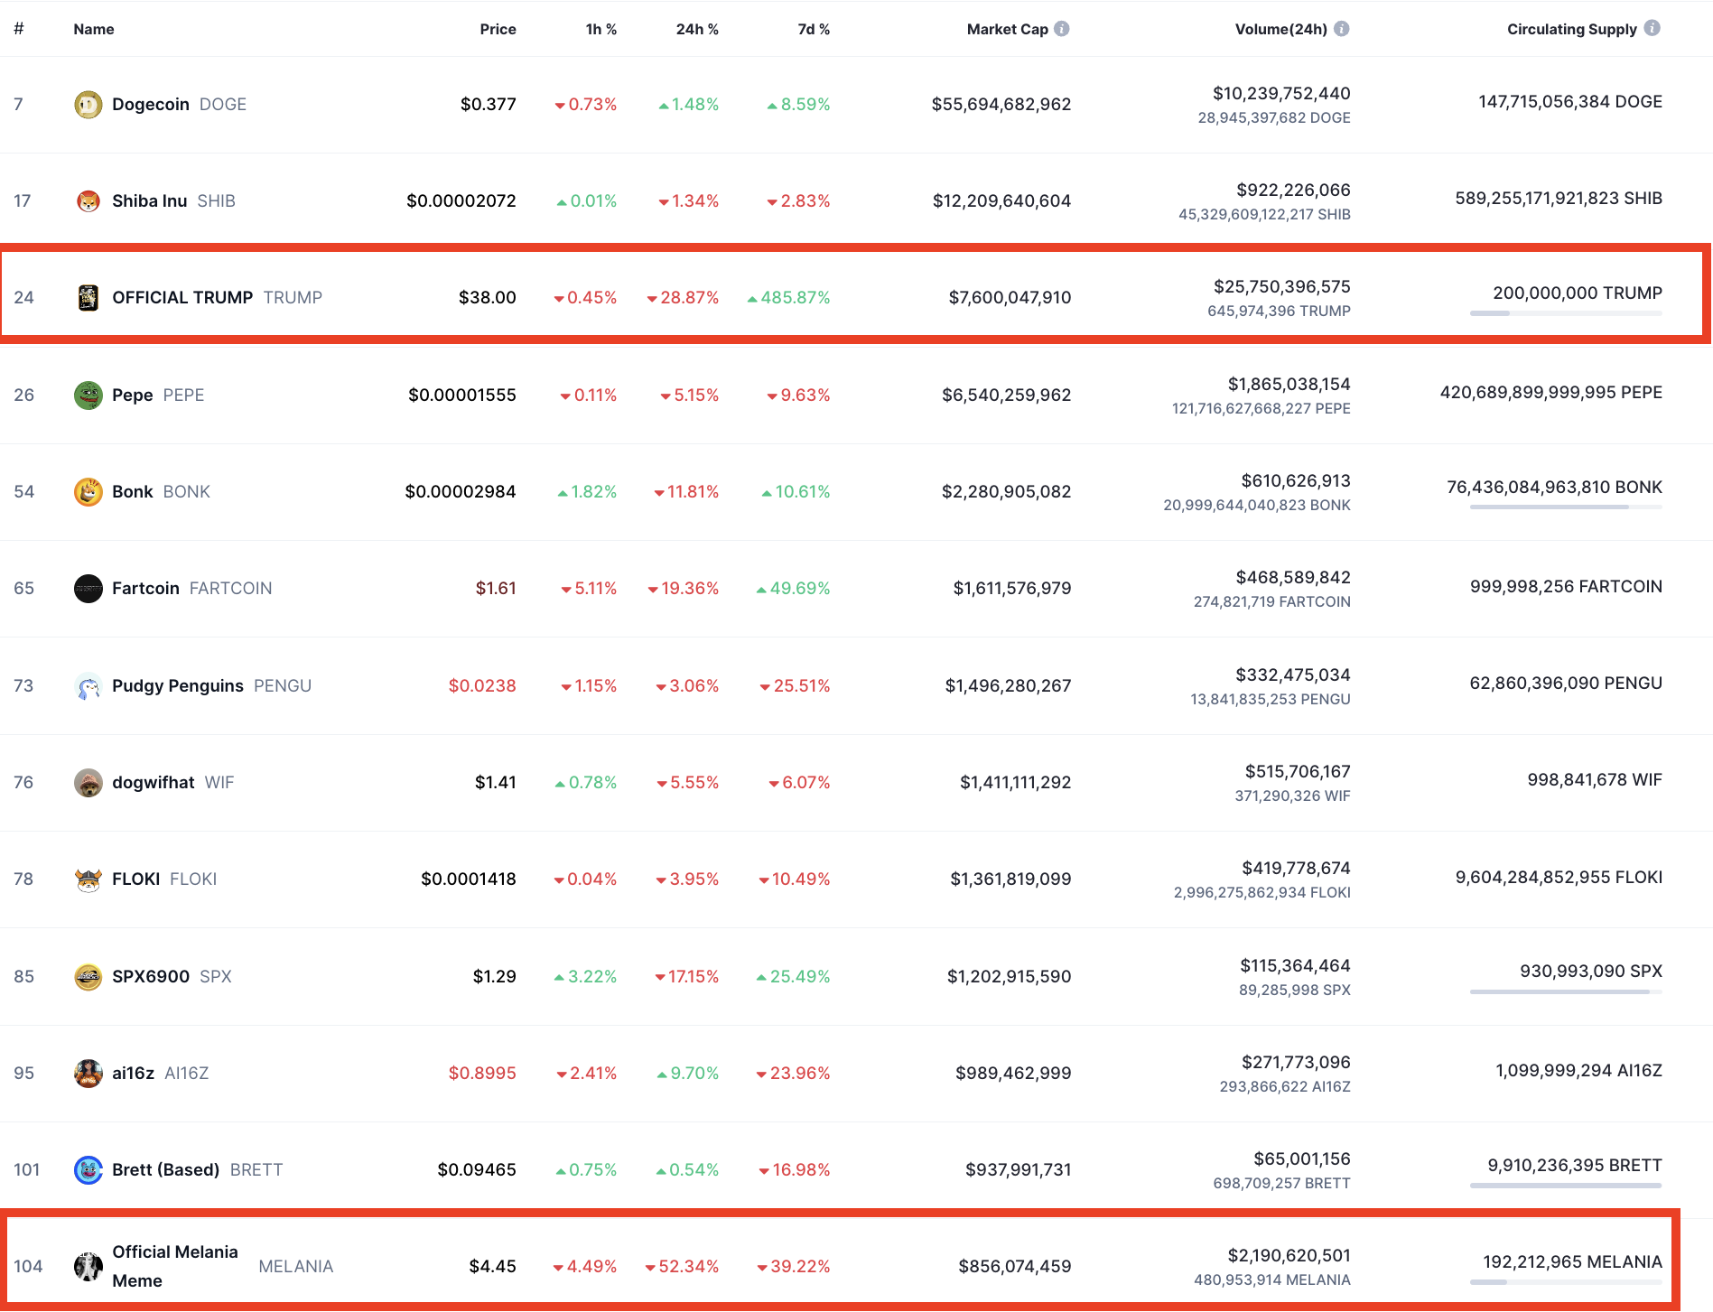Select the Bonk coin logo

coord(88,491)
